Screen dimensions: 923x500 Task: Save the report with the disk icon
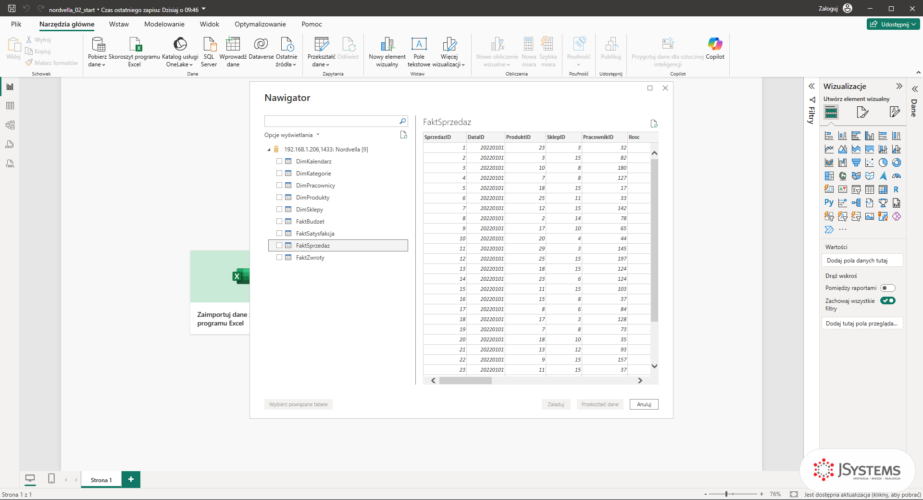point(12,9)
